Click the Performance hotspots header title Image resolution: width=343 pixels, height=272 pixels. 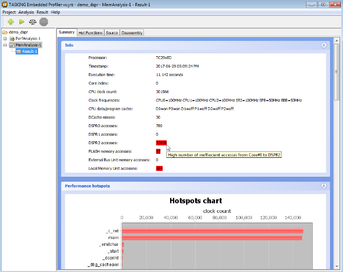[x=87, y=186]
